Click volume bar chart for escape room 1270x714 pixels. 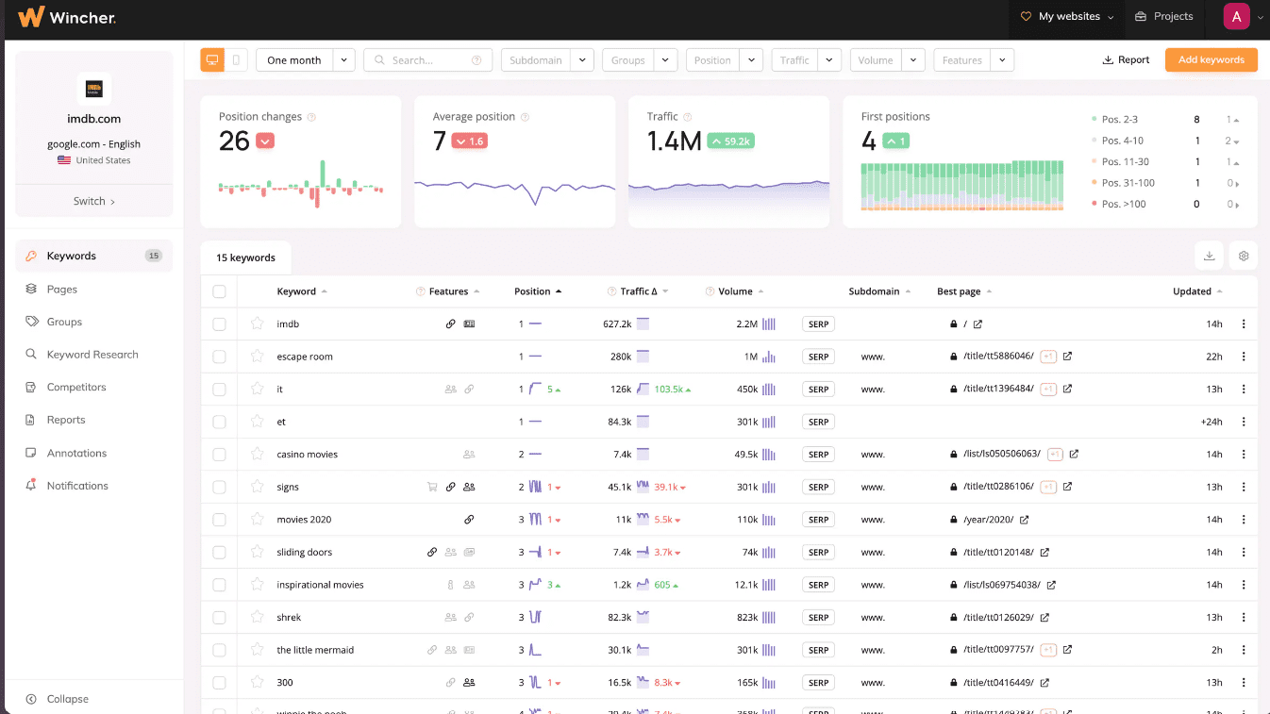pos(769,357)
